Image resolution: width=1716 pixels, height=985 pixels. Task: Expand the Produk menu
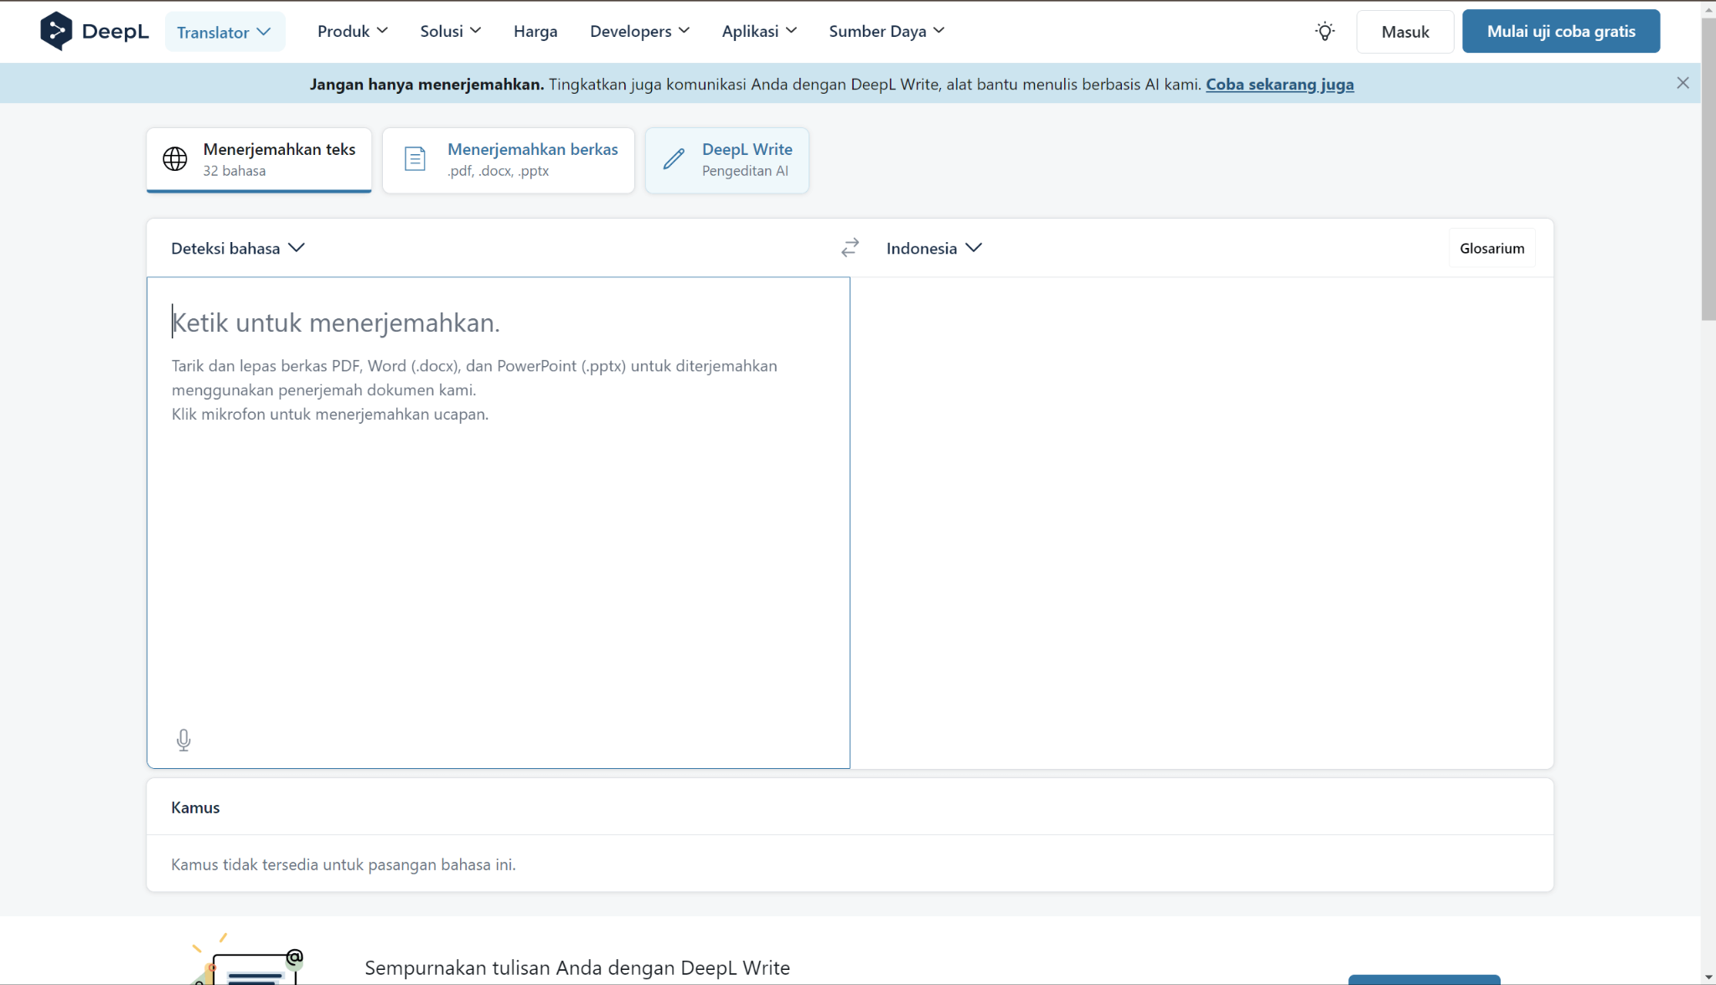(352, 31)
